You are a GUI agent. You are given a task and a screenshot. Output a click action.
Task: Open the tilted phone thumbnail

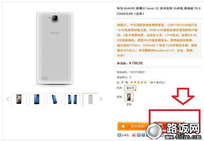coord(55,99)
